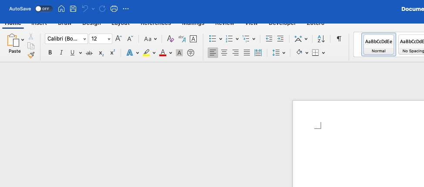
Task: Open the line spacing dropdown arrow
Action: [284, 53]
